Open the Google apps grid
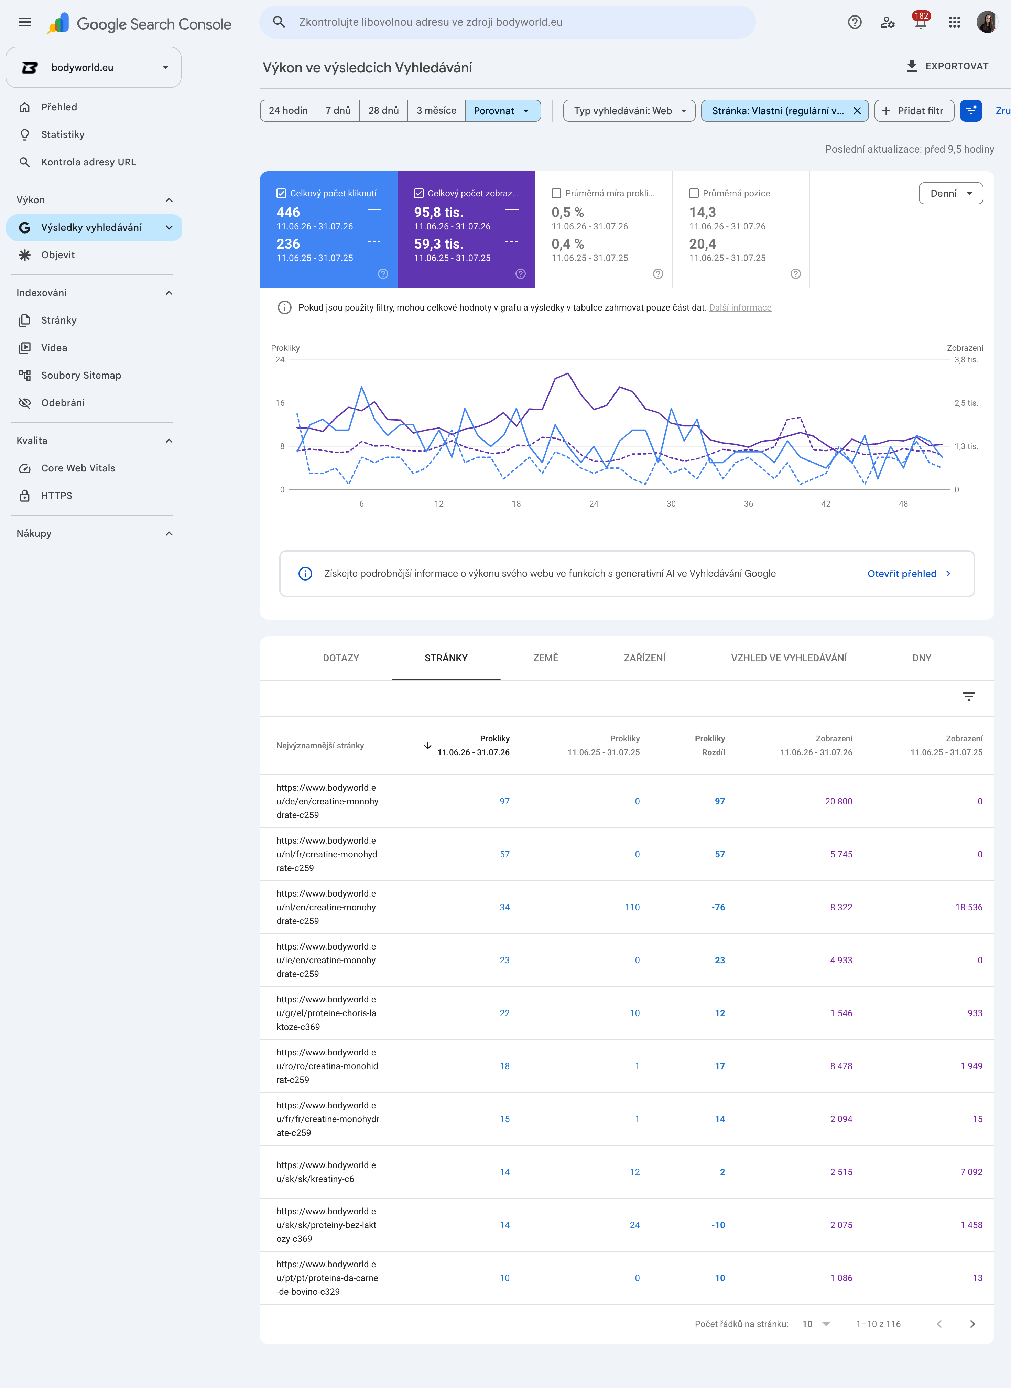Screen dimensions: 1011x1388 954,22
